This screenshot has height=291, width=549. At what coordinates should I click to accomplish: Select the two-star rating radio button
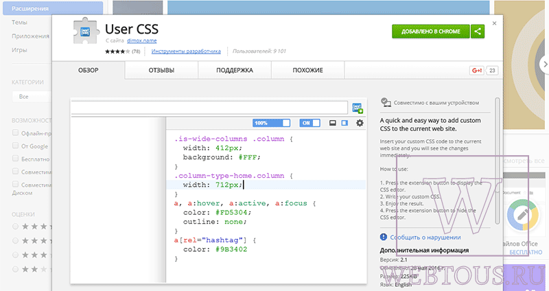click(15, 269)
